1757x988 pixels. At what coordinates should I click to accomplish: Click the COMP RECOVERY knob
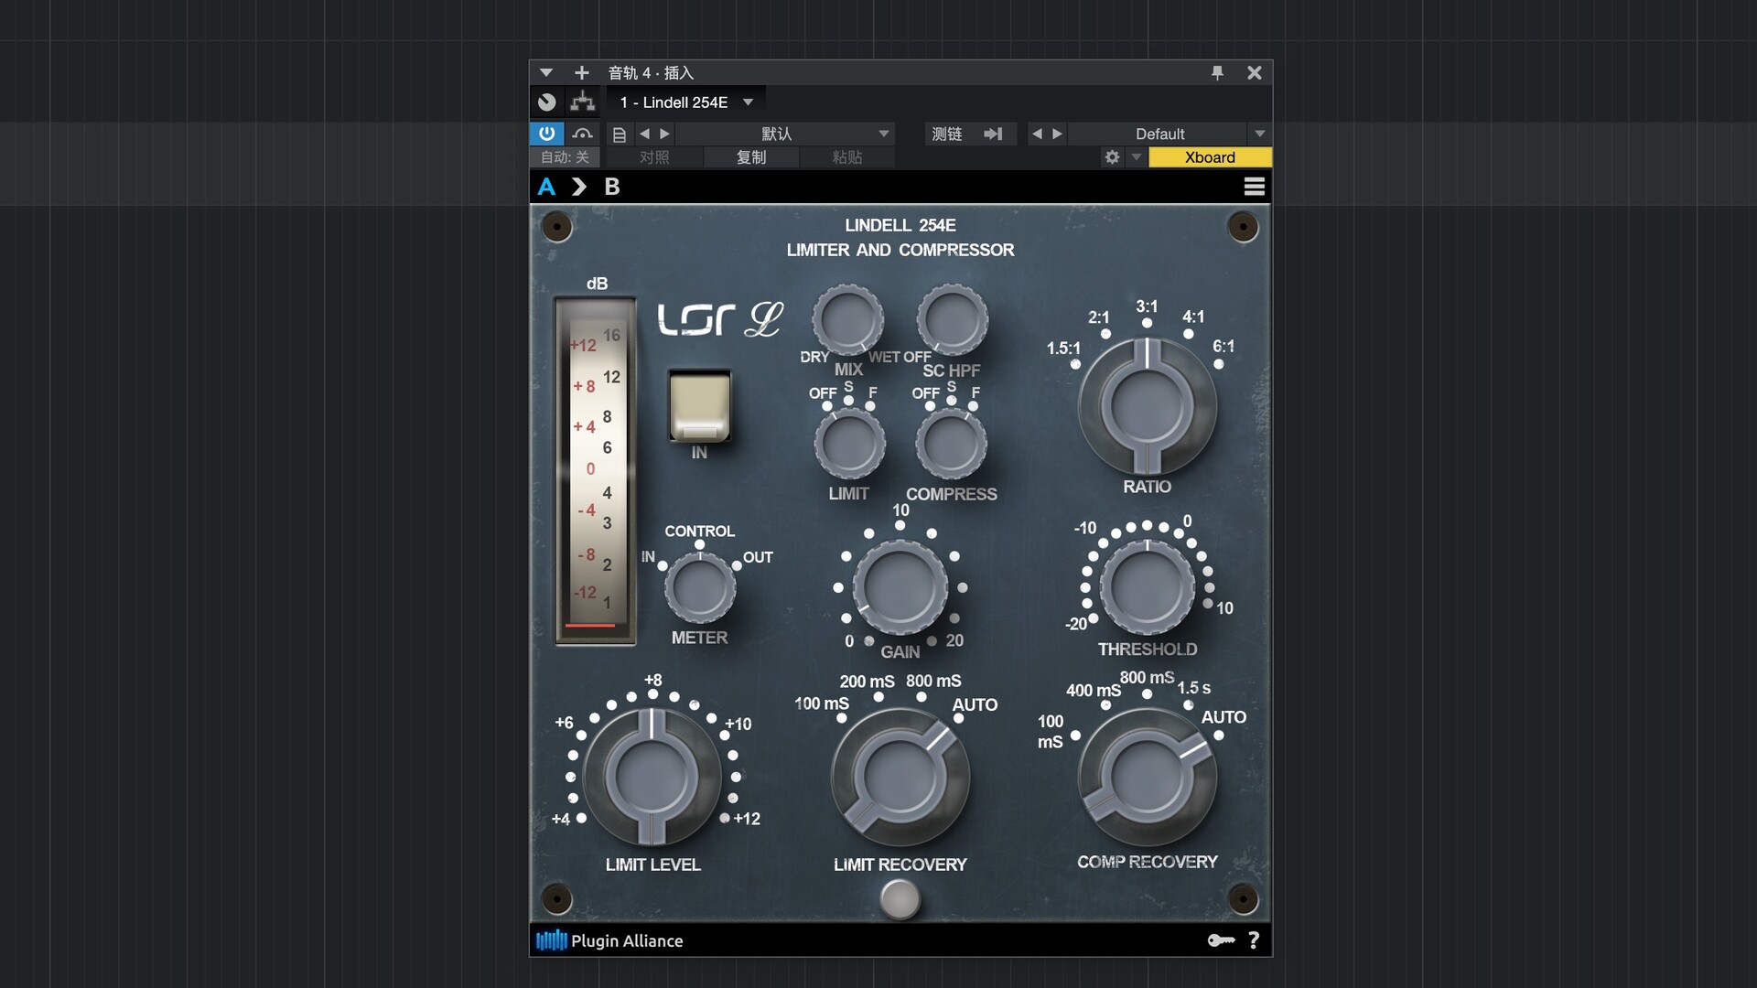pyautogui.click(x=1148, y=777)
